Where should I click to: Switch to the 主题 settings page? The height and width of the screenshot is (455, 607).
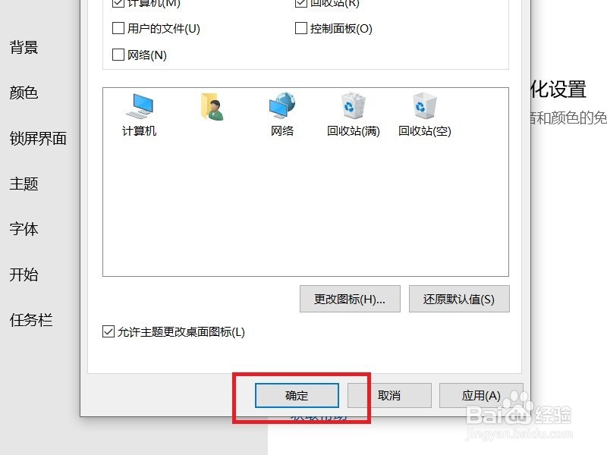24,184
